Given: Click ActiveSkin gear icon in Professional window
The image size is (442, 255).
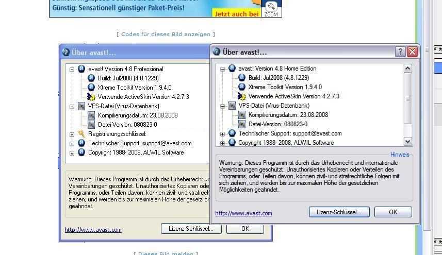Looking at the screenshot, I should pos(91,96).
